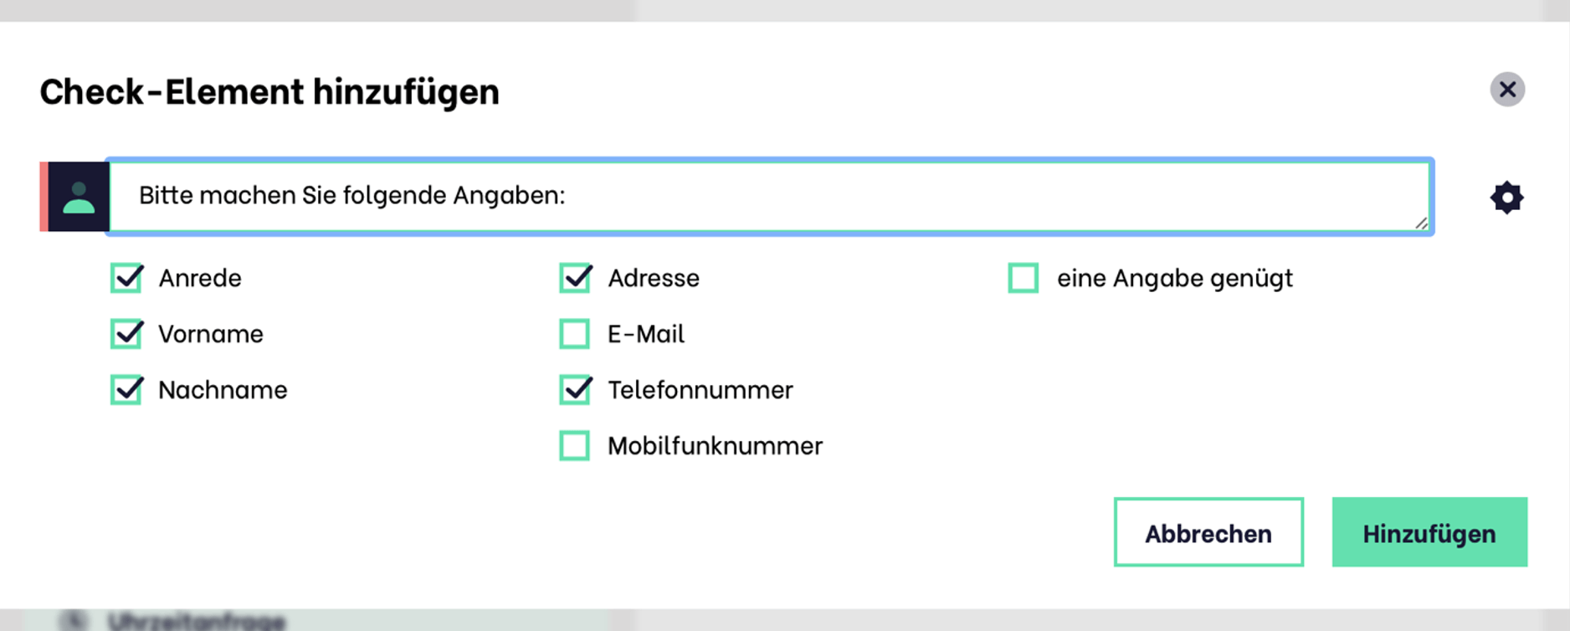Enable the 'eine Angabe genügt' checkbox

(x=1024, y=278)
